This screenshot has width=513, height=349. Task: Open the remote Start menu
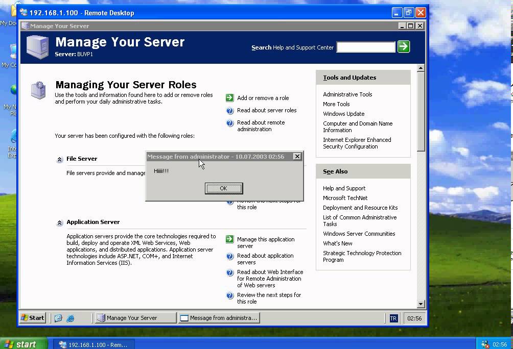pos(32,318)
